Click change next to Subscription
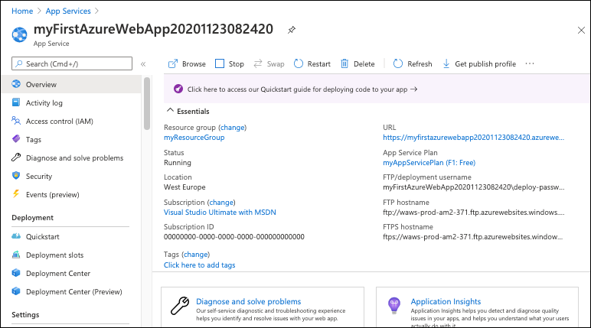 click(221, 202)
